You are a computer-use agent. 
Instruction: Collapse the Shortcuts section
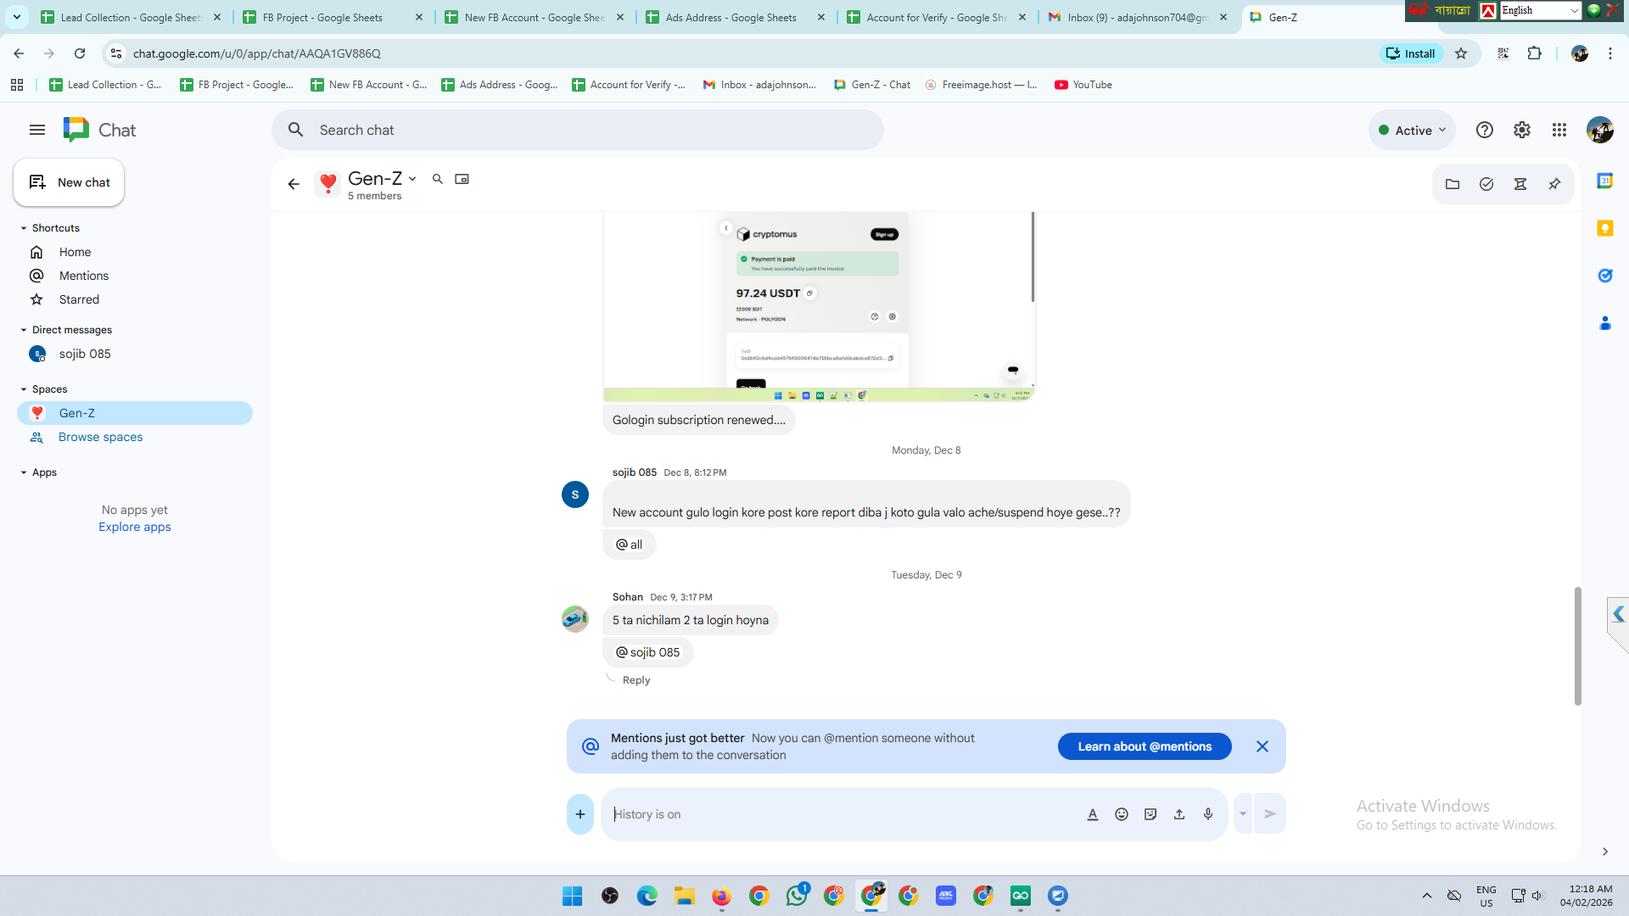pyautogui.click(x=24, y=228)
